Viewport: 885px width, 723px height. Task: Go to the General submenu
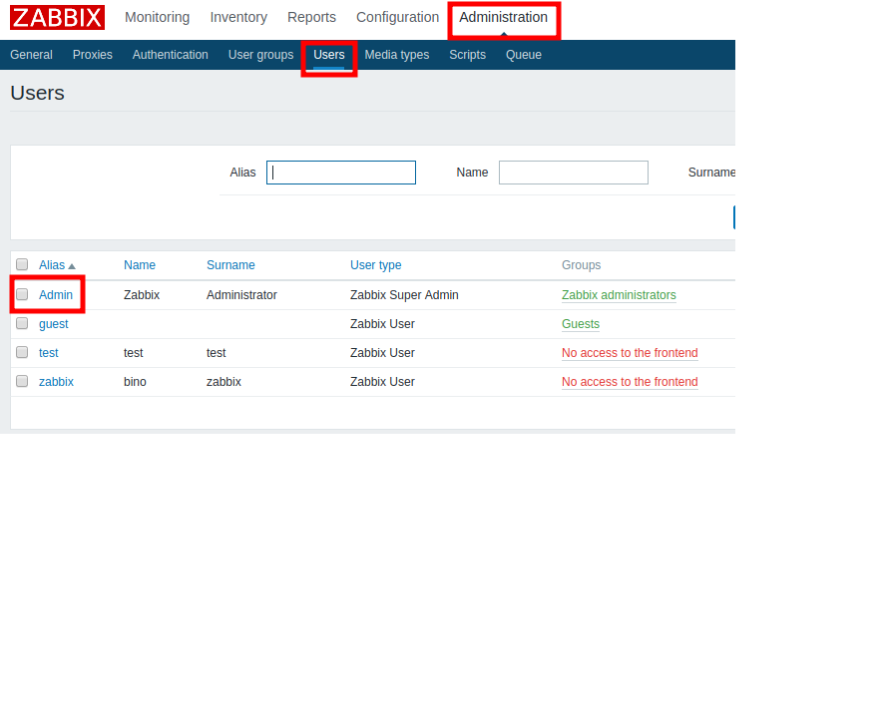tap(31, 55)
